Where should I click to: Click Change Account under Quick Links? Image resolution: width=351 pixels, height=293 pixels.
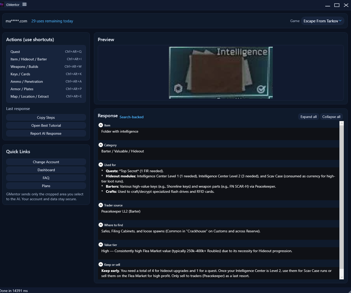[x=46, y=162]
